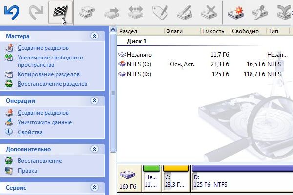This screenshot has height=195, width=293.
Task: Collapse the Сервис panel
Action: point(94,187)
